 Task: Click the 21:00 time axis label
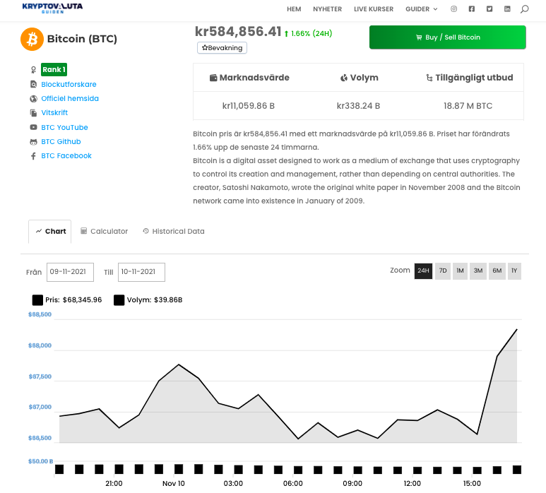point(114,484)
